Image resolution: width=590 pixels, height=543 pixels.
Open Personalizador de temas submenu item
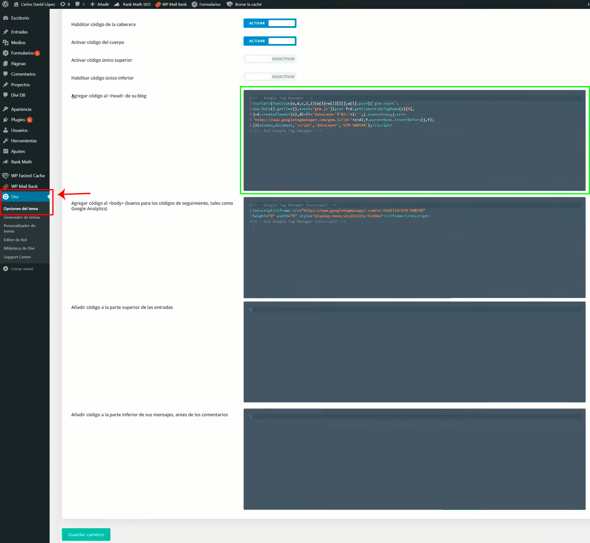[x=19, y=228]
